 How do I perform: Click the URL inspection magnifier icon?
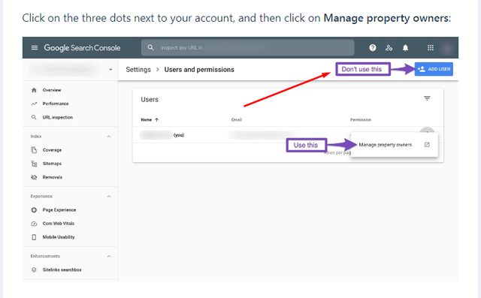pos(34,117)
